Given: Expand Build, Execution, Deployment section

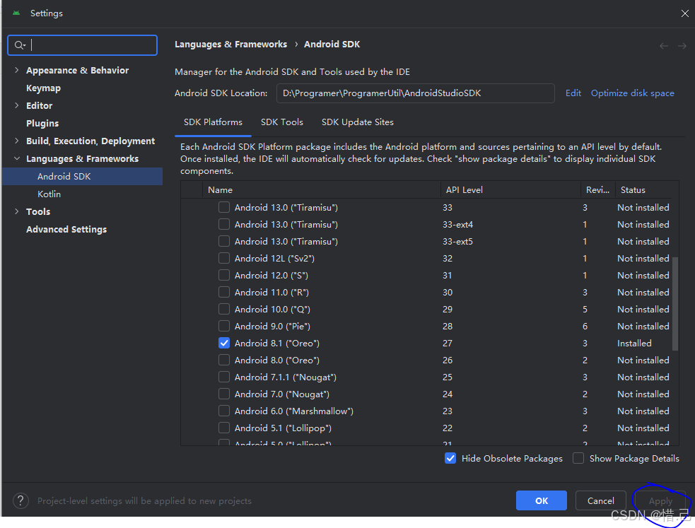Looking at the screenshot, I should [x=17, y=141].
